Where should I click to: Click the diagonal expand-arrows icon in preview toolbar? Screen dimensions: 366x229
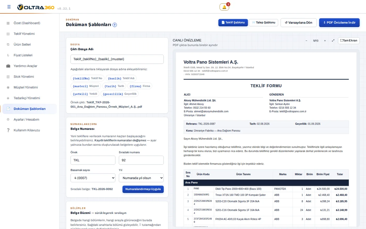point(333,41)
